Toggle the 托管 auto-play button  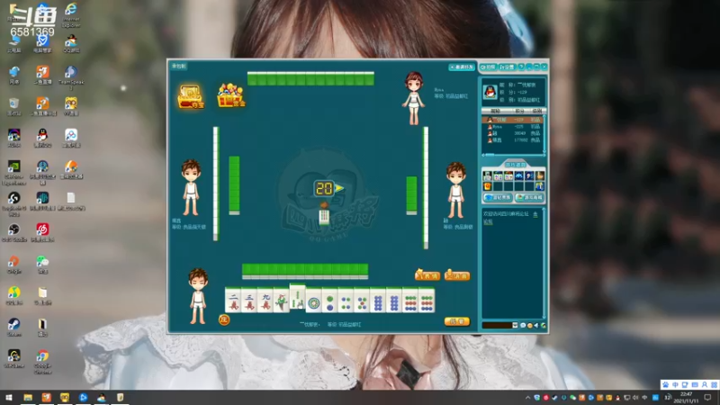(x=457, y=321)
